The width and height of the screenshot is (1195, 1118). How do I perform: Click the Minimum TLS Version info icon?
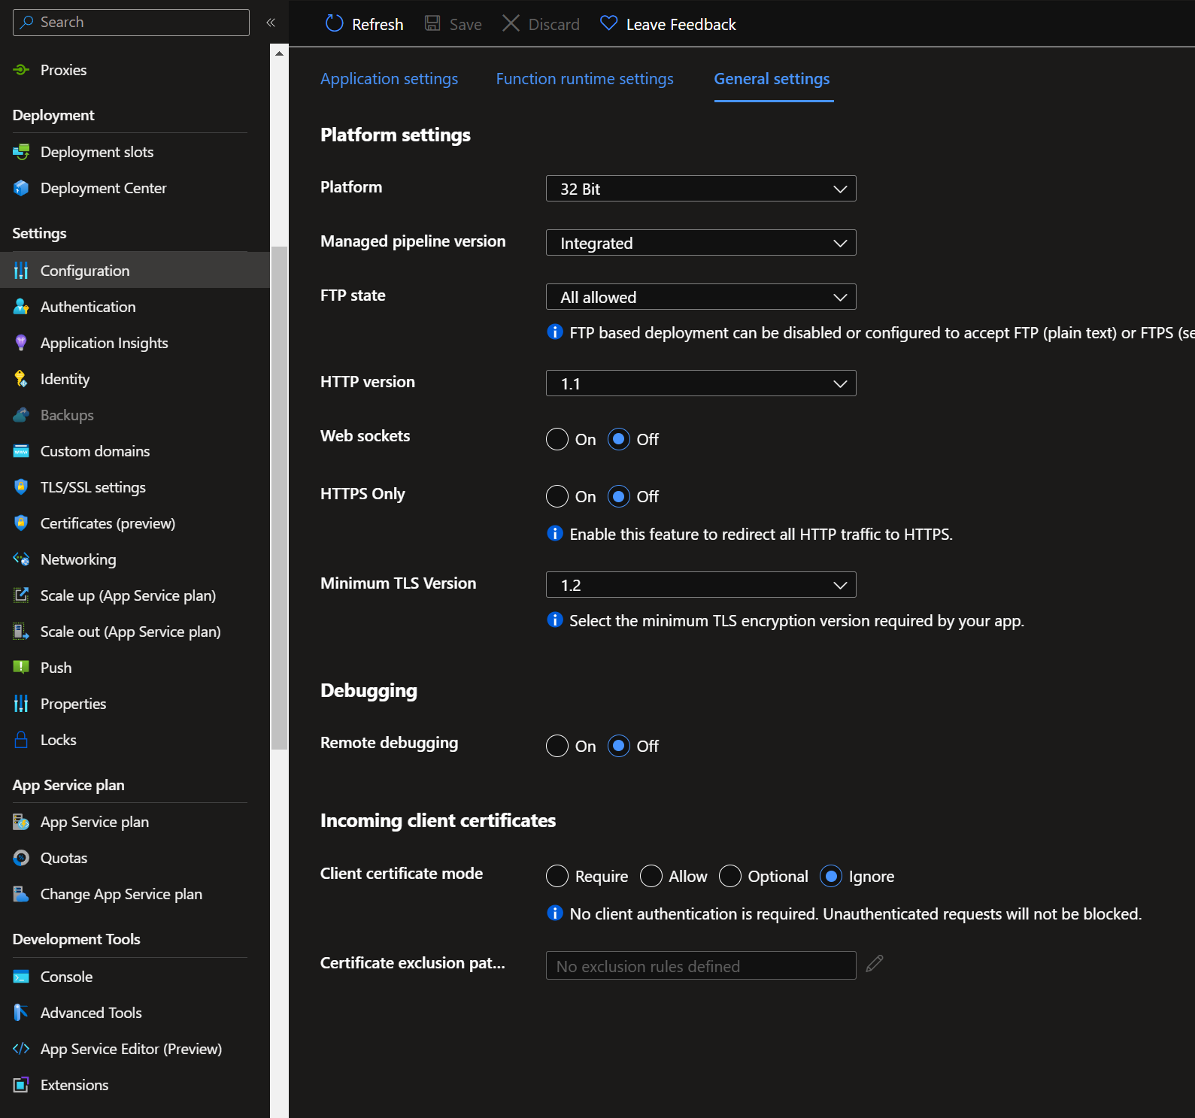click(555, 620)
